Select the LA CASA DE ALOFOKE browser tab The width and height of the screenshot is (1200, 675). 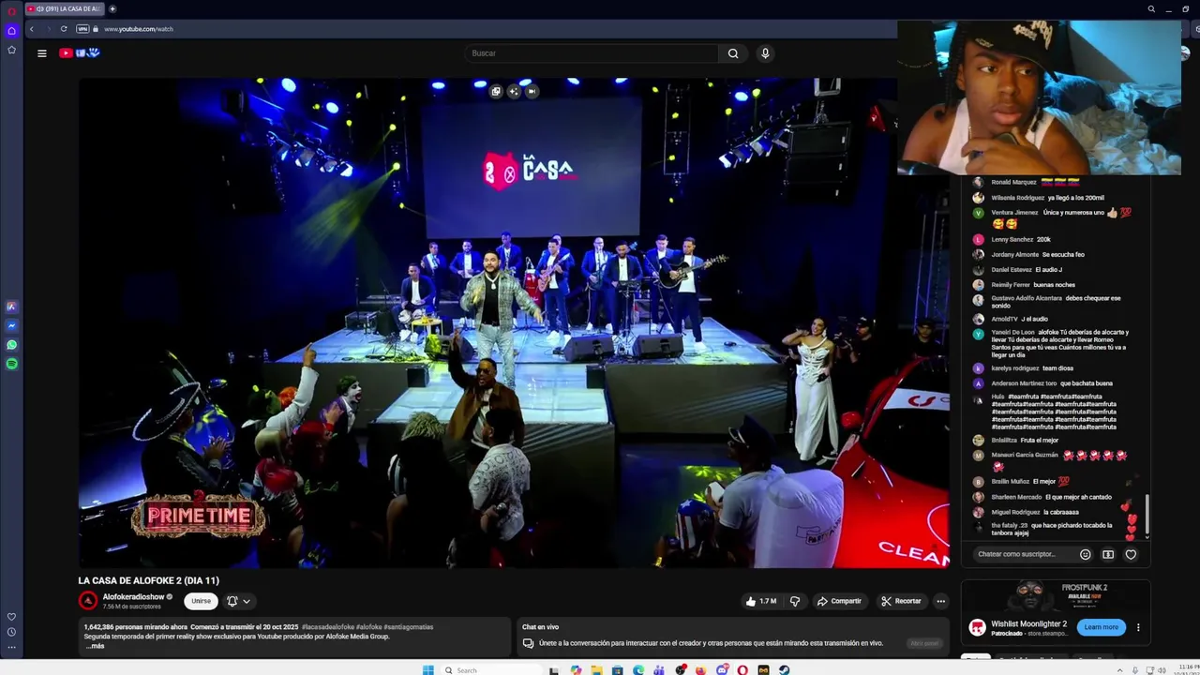click(x=64, y=8)
